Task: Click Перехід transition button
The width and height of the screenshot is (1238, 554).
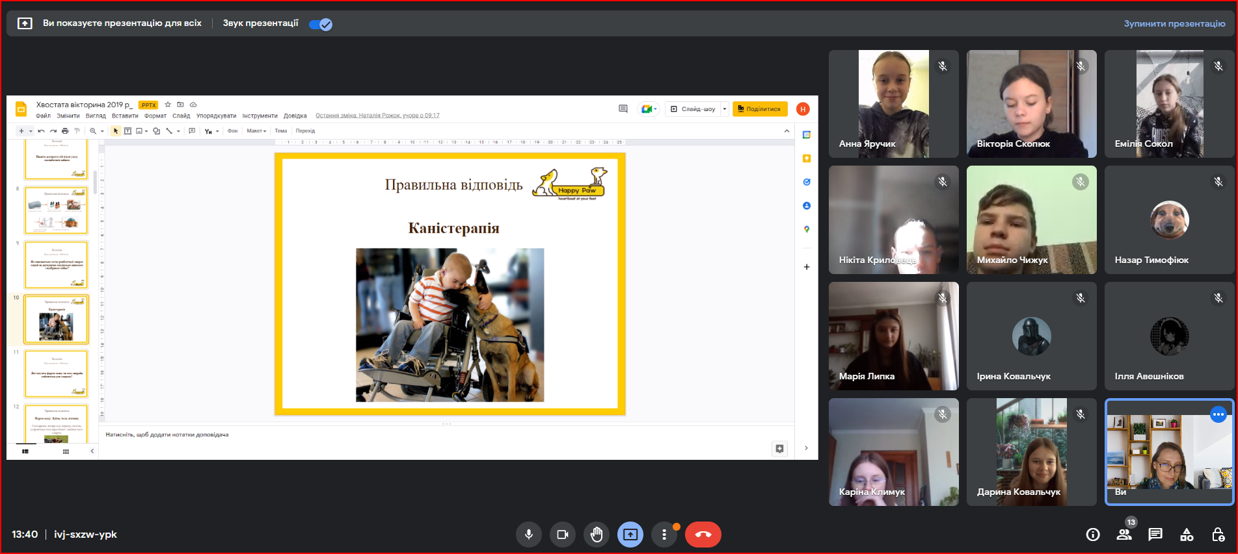Action: click(305, 131)
